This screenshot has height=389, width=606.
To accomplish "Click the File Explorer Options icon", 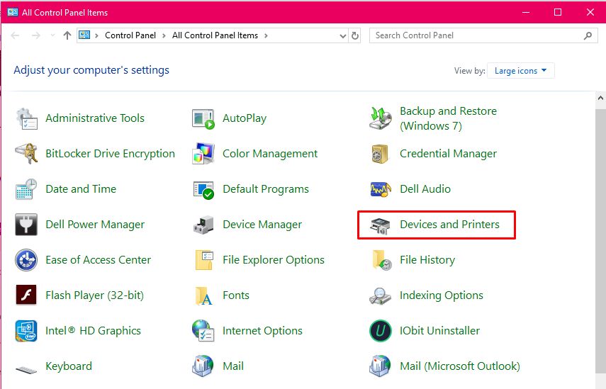I will 204,260.
